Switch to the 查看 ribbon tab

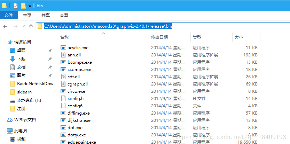[64, 16]
